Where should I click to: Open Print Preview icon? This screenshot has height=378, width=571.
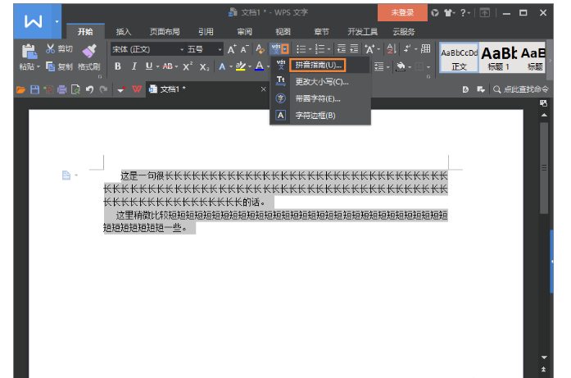75,89
